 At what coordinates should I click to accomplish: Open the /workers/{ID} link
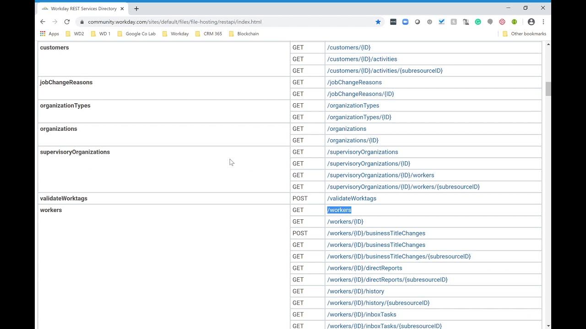point(345,222)
